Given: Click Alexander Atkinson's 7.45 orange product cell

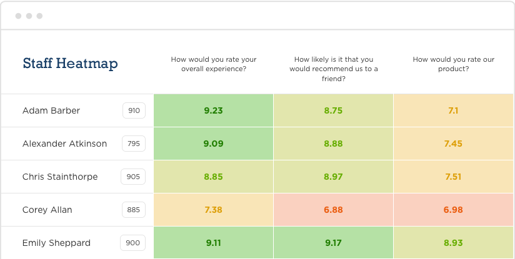Looking at the screenshot, I should click(453, 144).
